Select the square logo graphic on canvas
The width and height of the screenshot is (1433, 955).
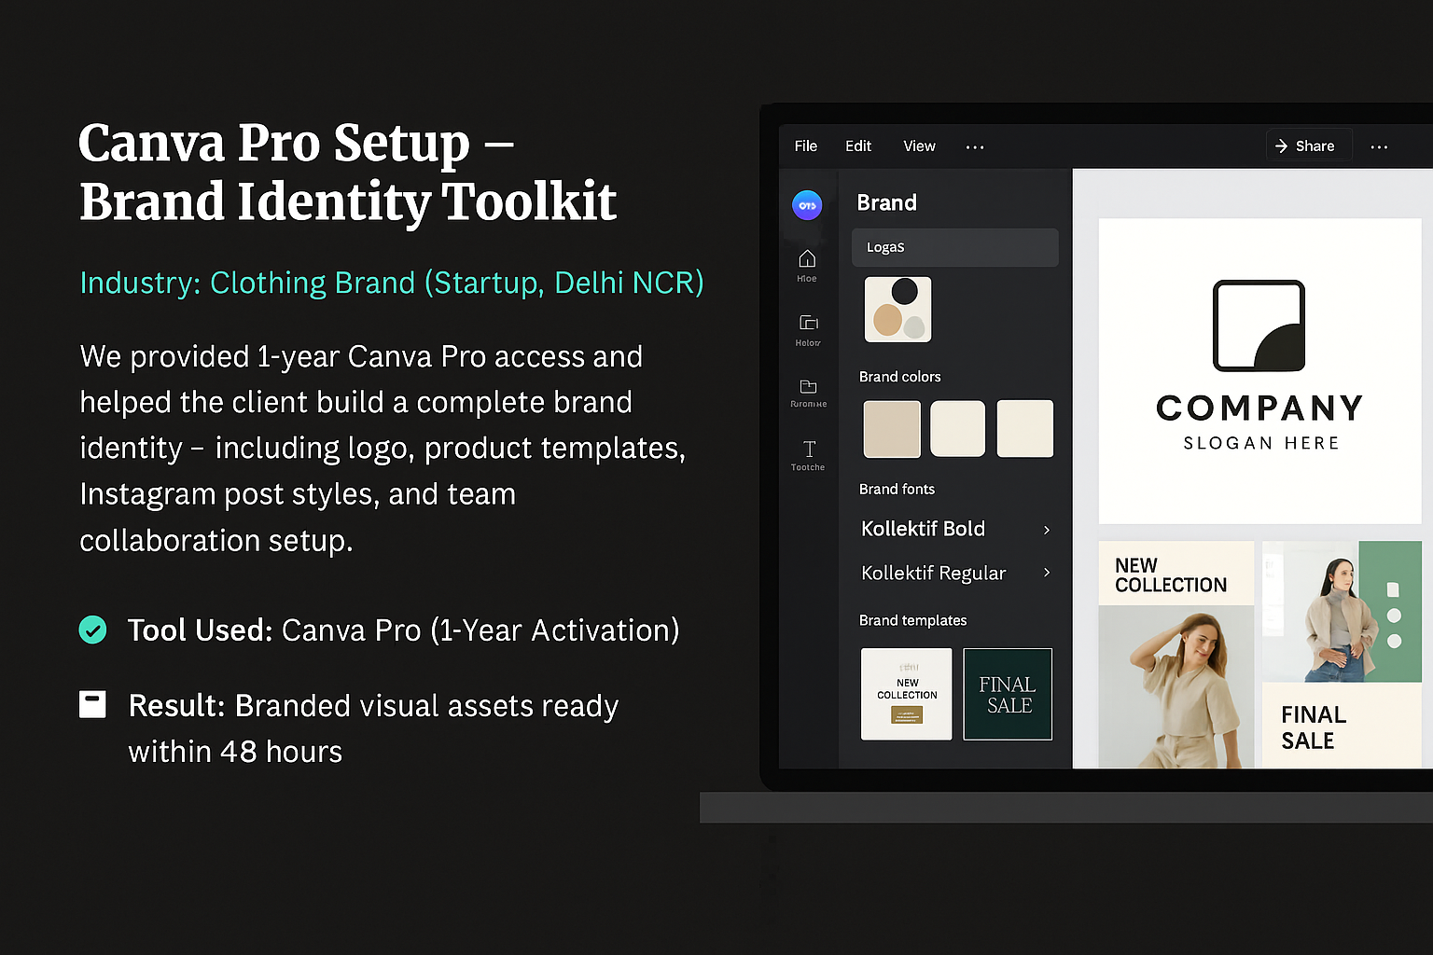pos(1259,325)
